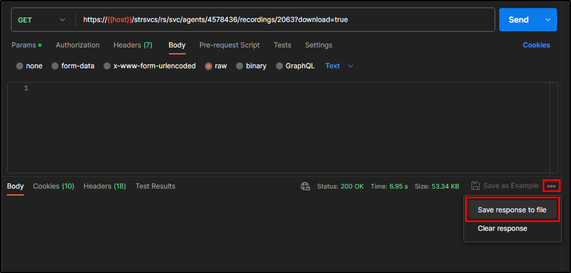Open the response Cookies (10) tab
571x273 pixels.
[x=54, y=186]
